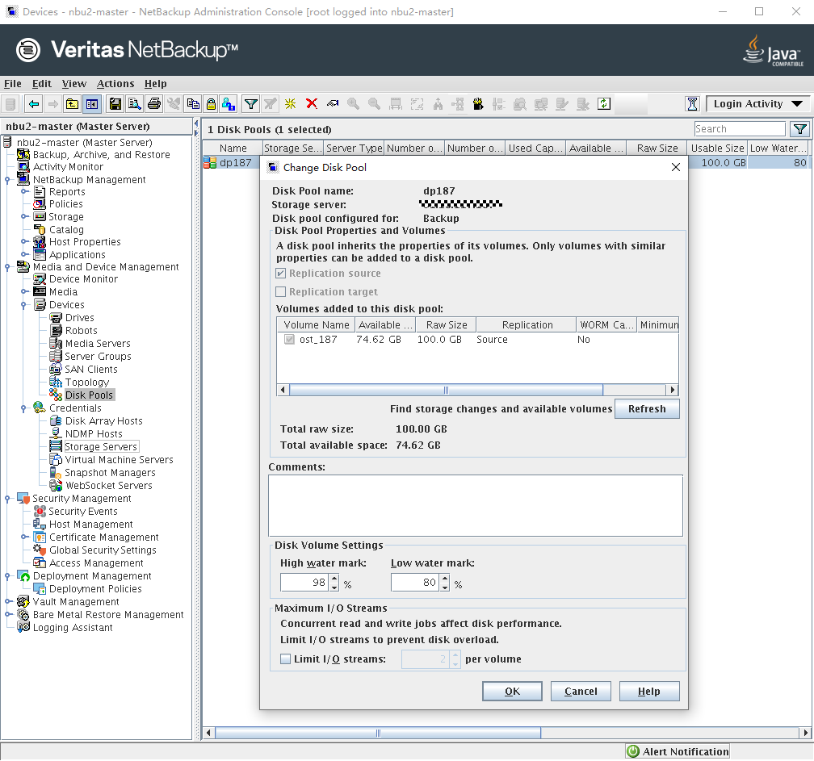Expand the Reports tree node

point(25,192)
